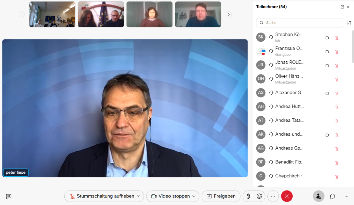The width and height of the screenshot is (354, 205).
Task: Select thumbnail with two people and flag
Action: point(101,14)
